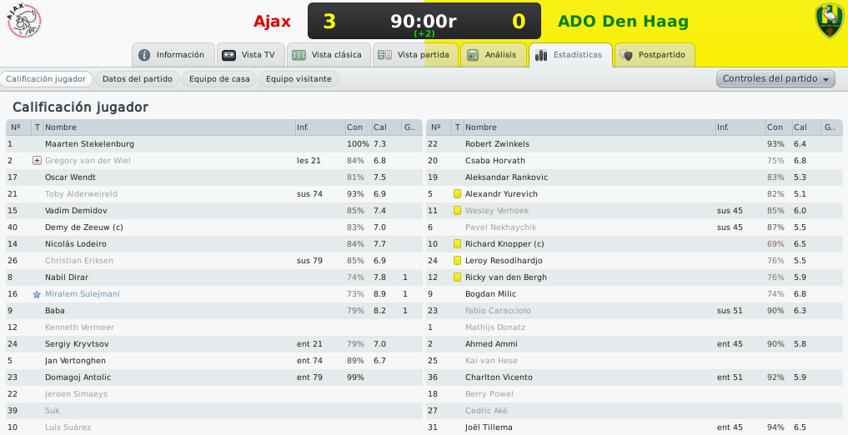Show the Equipo visitante stats

(x=299, y=79)
